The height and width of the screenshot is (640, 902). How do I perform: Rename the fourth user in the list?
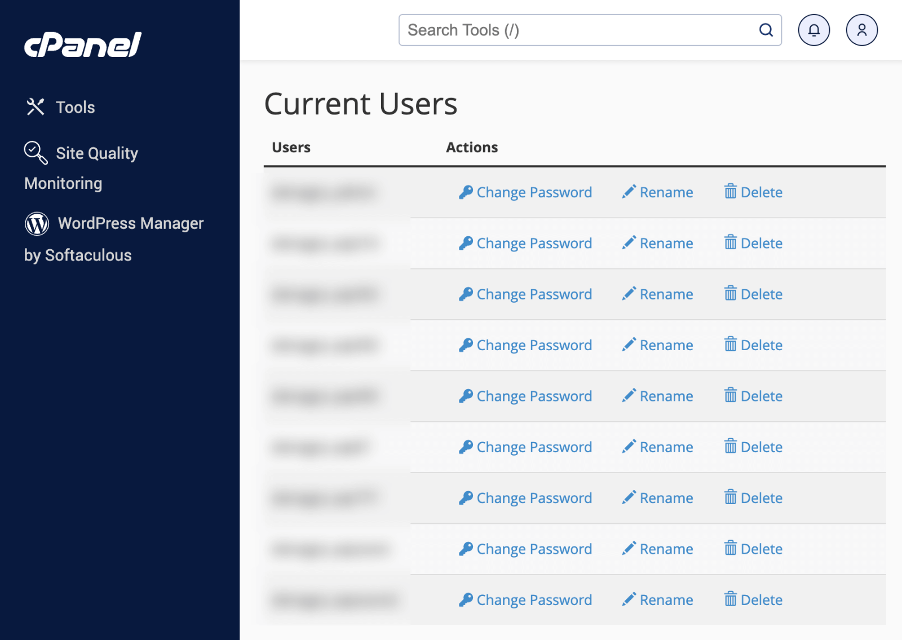point(666,345)
